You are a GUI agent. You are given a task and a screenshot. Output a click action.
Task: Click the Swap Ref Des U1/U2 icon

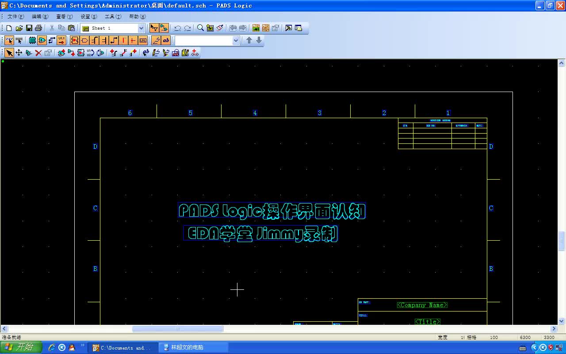click(x=90, y=53)
